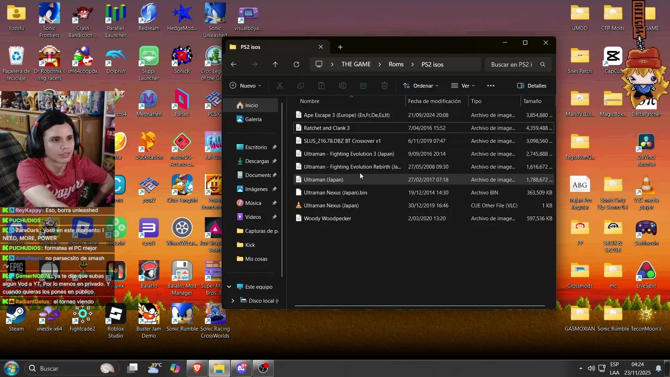Expand the Disco local tree node
The height and width of the screenshot is (377, 670).
pyautogui.click(x=232, y=301)
